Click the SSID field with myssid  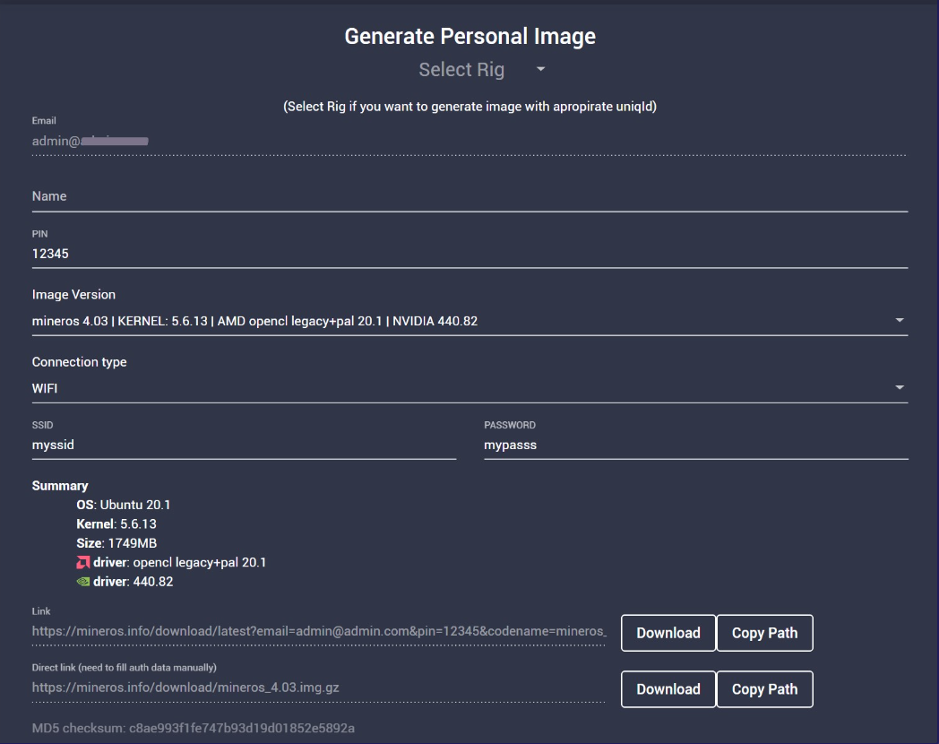point(244,446)
